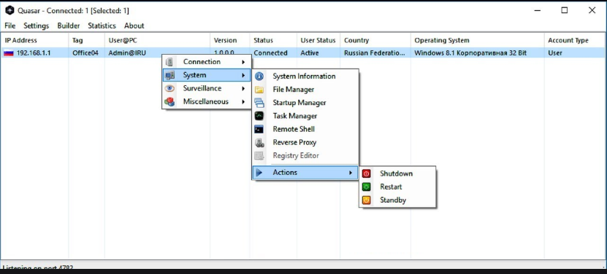Screen dimensions: 607x274
Task: Sort by the Status column header
Action: click(x=273, y=40)
